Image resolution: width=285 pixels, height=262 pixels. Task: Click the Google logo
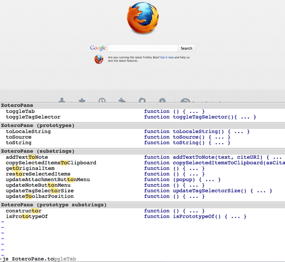point(97,48)
